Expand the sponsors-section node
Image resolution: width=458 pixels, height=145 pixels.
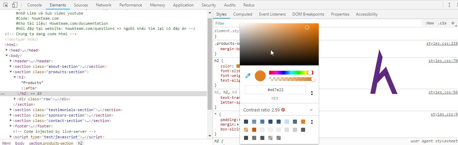11,115
